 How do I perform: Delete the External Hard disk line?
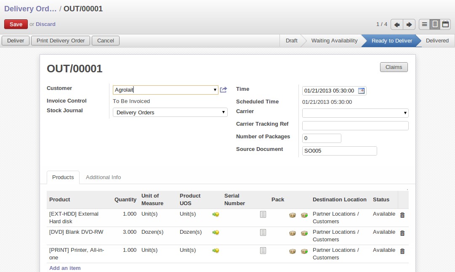pos(402,215)
